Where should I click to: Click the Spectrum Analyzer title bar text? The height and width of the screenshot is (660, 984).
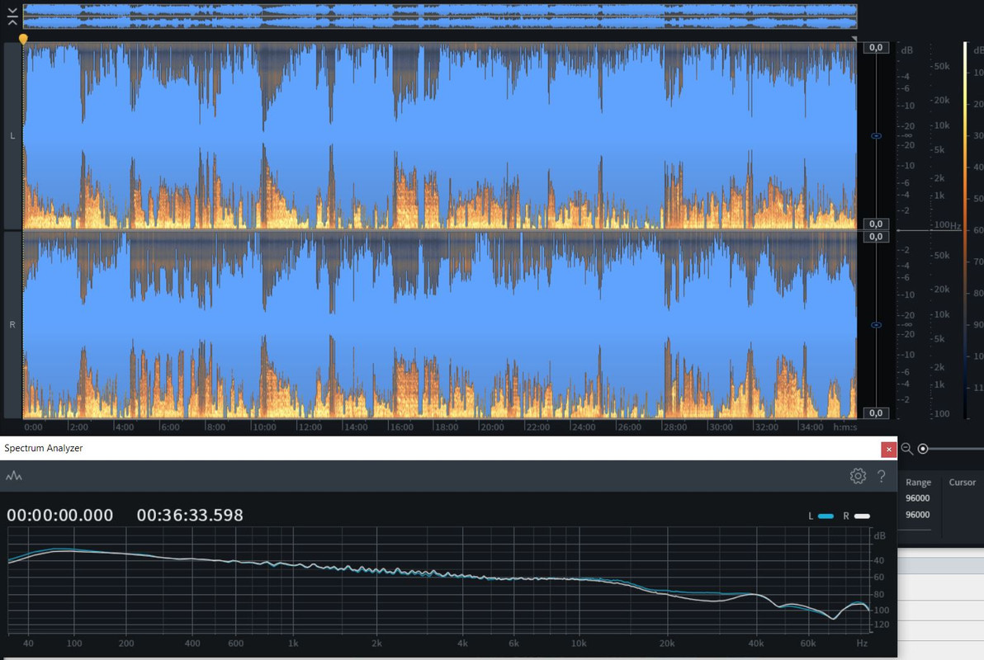(x=43, y=448)
